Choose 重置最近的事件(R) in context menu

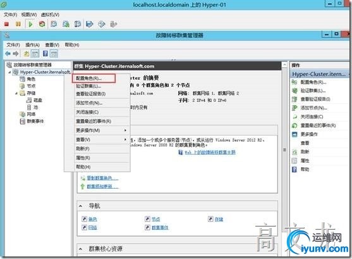[x=94, y=122]
